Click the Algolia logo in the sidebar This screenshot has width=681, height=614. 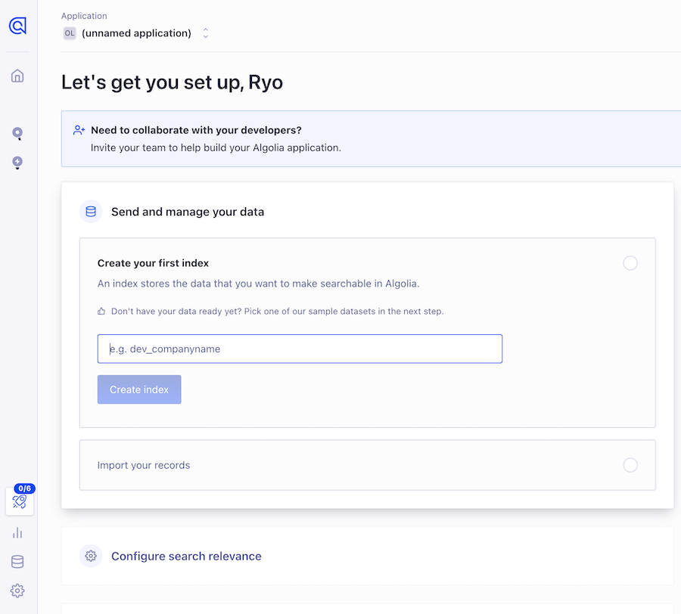tap(17, 26)
